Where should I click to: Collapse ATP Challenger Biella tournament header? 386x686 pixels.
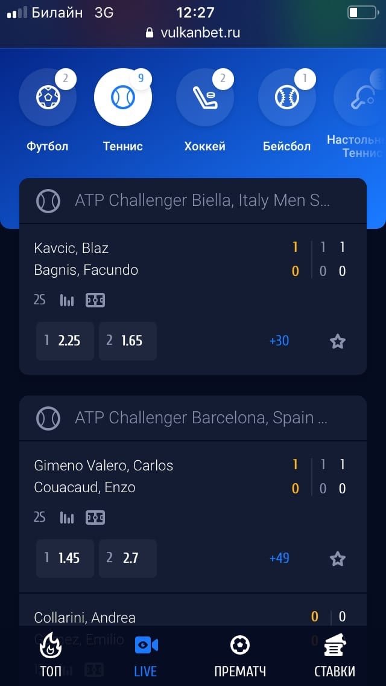193,200
